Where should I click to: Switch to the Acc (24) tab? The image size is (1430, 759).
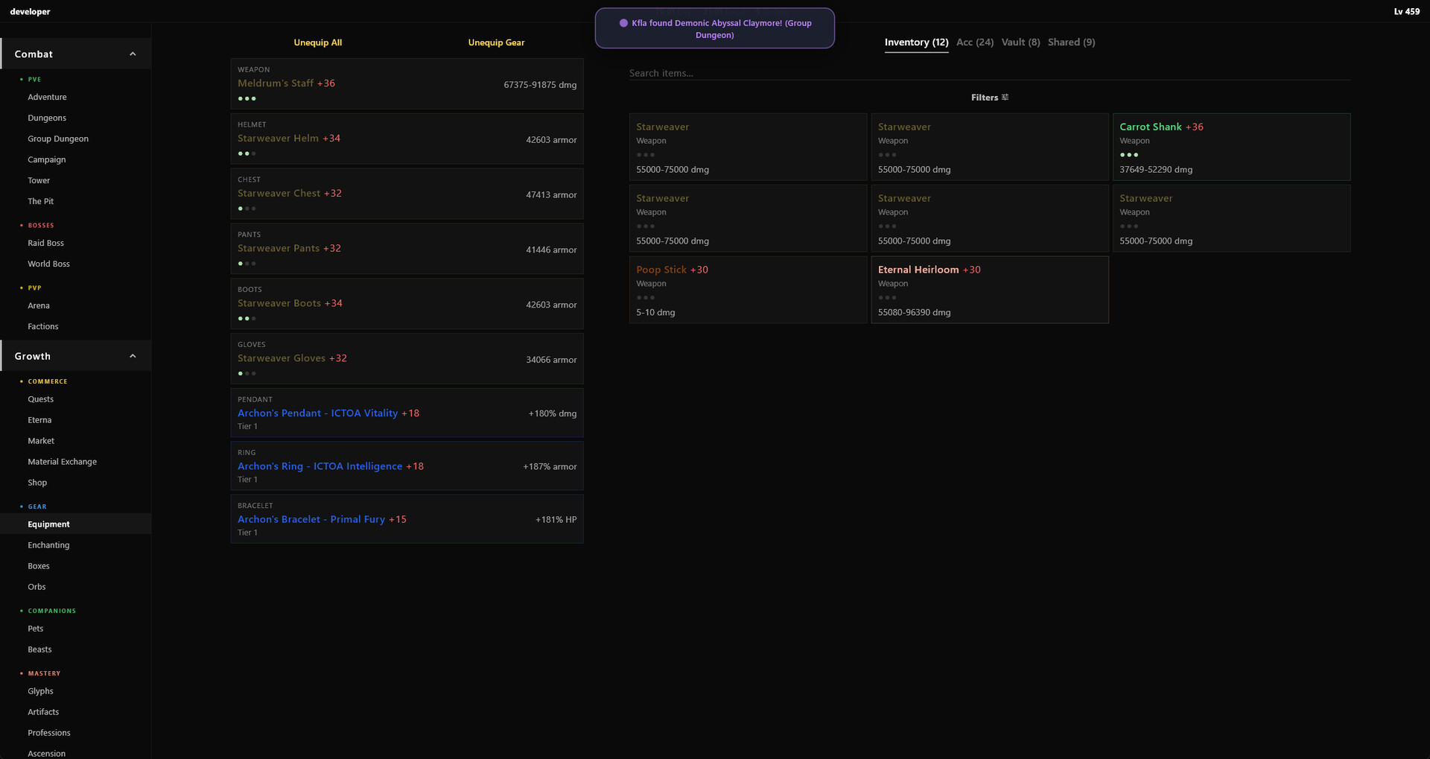[x=974, y=42]
